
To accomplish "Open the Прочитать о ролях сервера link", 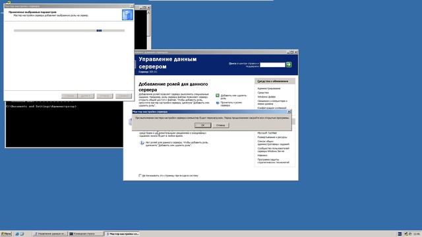I will point(231,104).
